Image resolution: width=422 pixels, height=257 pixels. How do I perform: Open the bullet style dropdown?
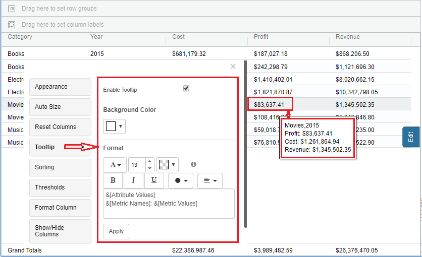tap(181, 180)
